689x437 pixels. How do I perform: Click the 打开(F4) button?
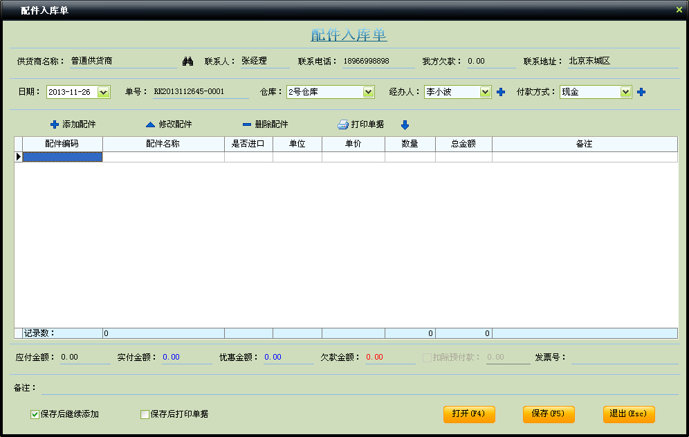[x=469, y=414]
